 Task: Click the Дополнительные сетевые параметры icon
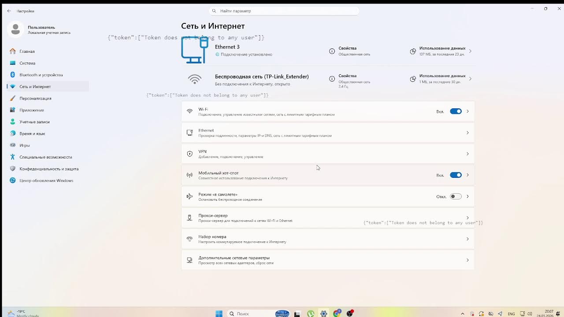pos(189,260)
